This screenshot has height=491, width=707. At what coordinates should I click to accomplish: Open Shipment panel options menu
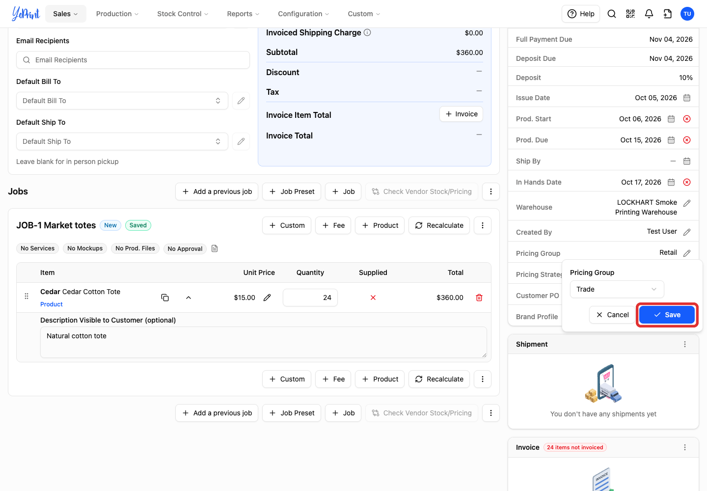[x=685, y=344]
